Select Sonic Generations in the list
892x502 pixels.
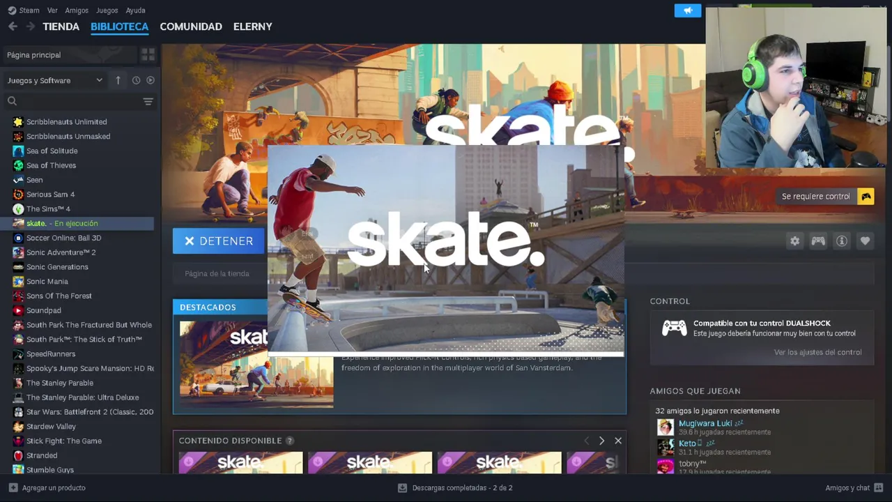pos(57,267)
